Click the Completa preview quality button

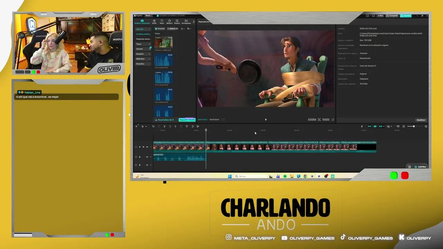[x=312, y=120]
